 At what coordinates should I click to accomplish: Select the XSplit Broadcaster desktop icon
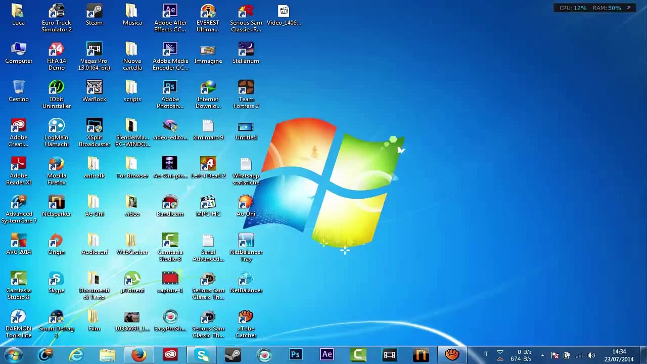click(94, 132)
